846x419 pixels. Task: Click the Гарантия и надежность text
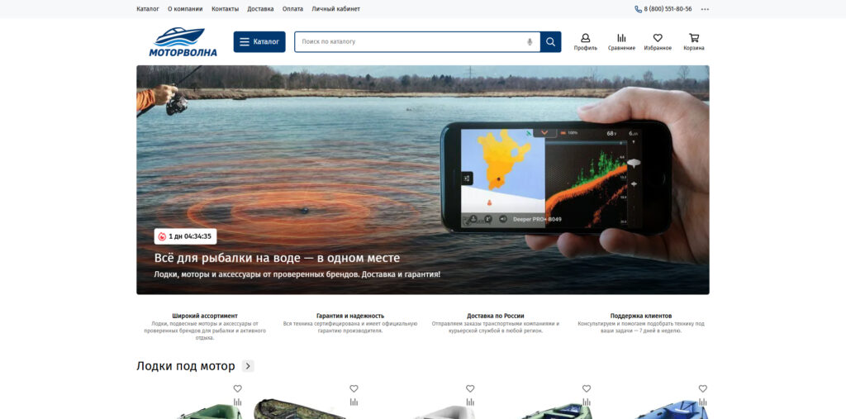(x=350, y=316)
